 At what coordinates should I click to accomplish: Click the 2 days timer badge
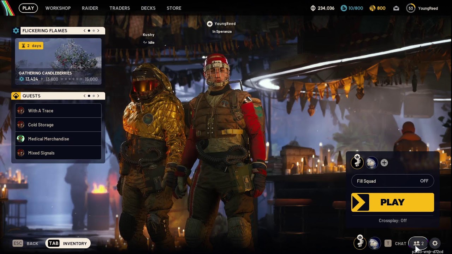(x=31, y=46)
